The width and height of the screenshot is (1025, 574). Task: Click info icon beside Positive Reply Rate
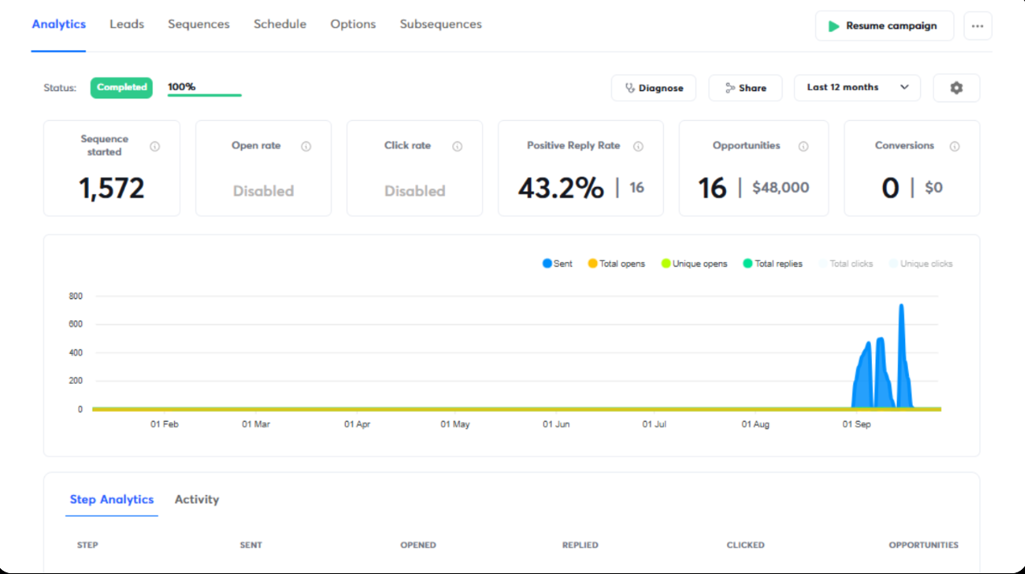[638, 146]
